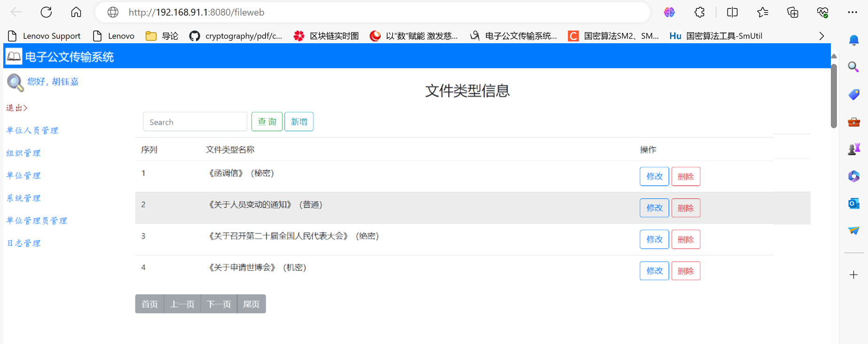Open 单位管理员管理 menu item
The image size is (868, 344).
coord(37,220)
